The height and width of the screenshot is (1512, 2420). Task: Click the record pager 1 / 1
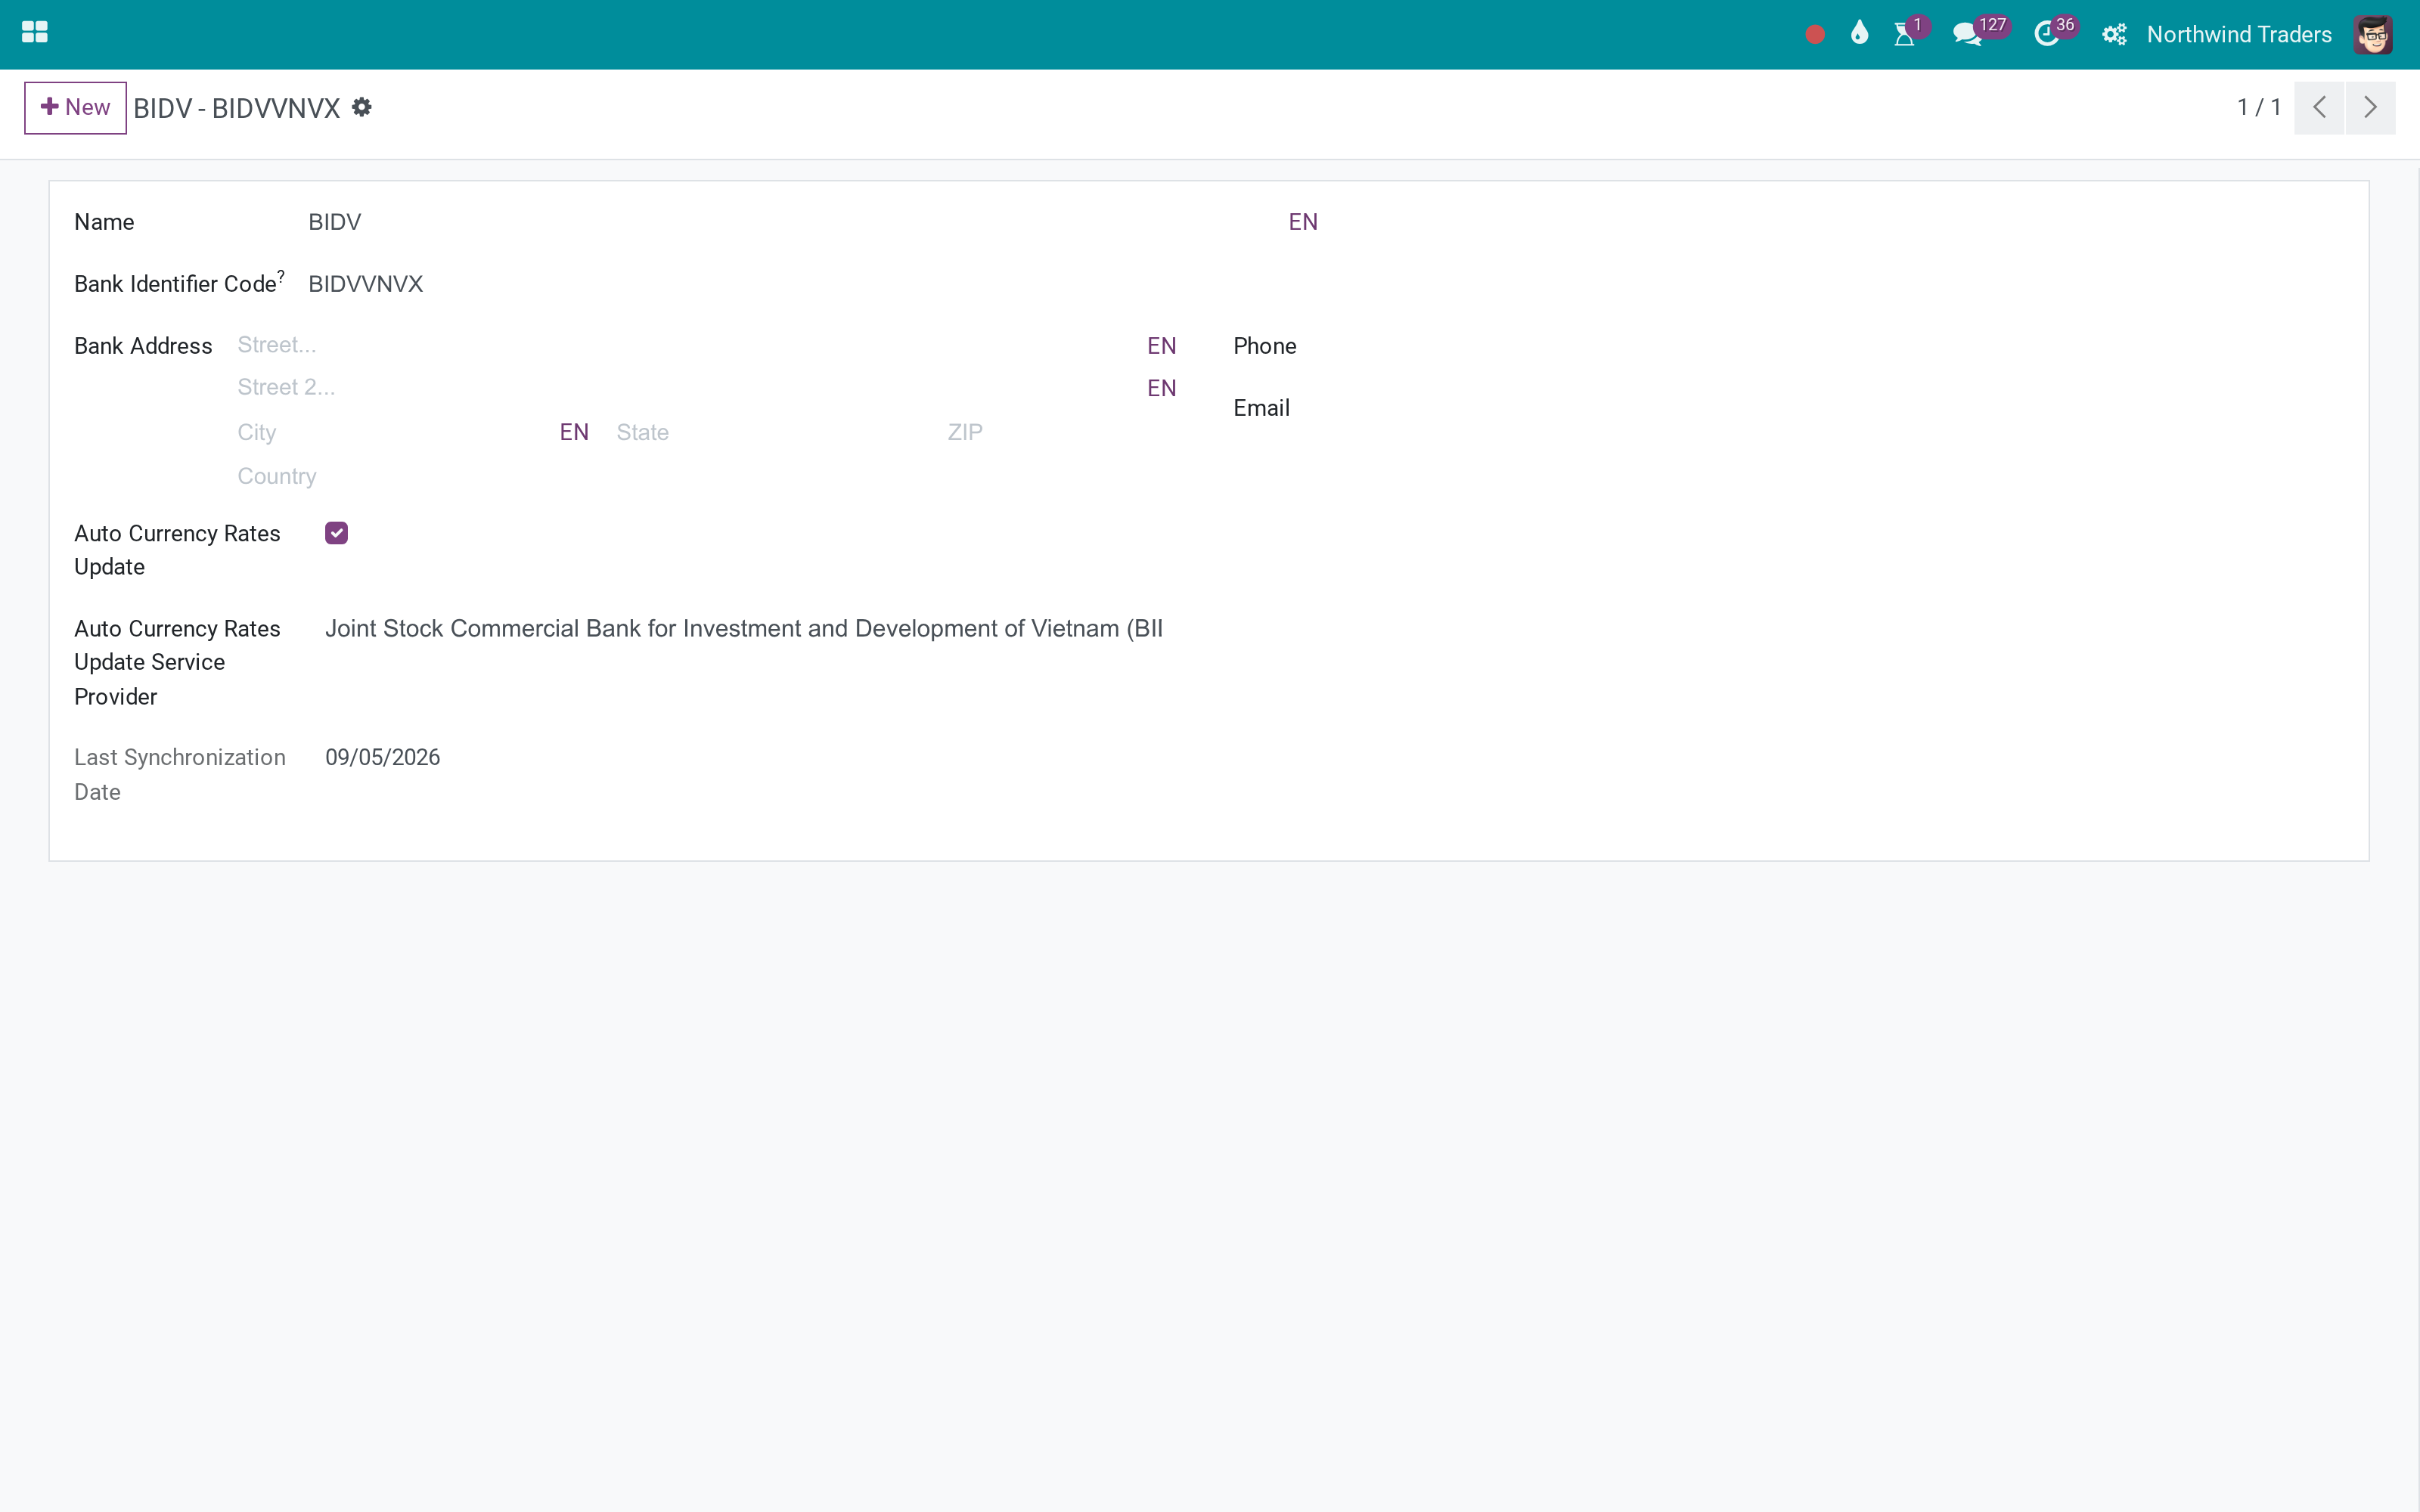(x=2259, y=107)
